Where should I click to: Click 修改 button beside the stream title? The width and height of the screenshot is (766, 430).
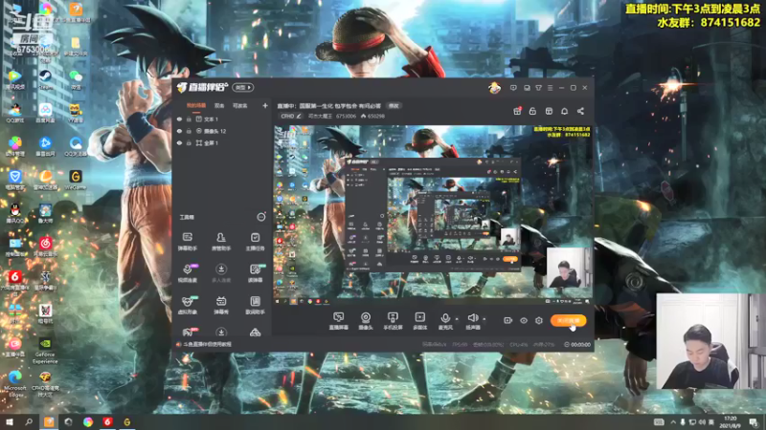(x=394, y=106)
